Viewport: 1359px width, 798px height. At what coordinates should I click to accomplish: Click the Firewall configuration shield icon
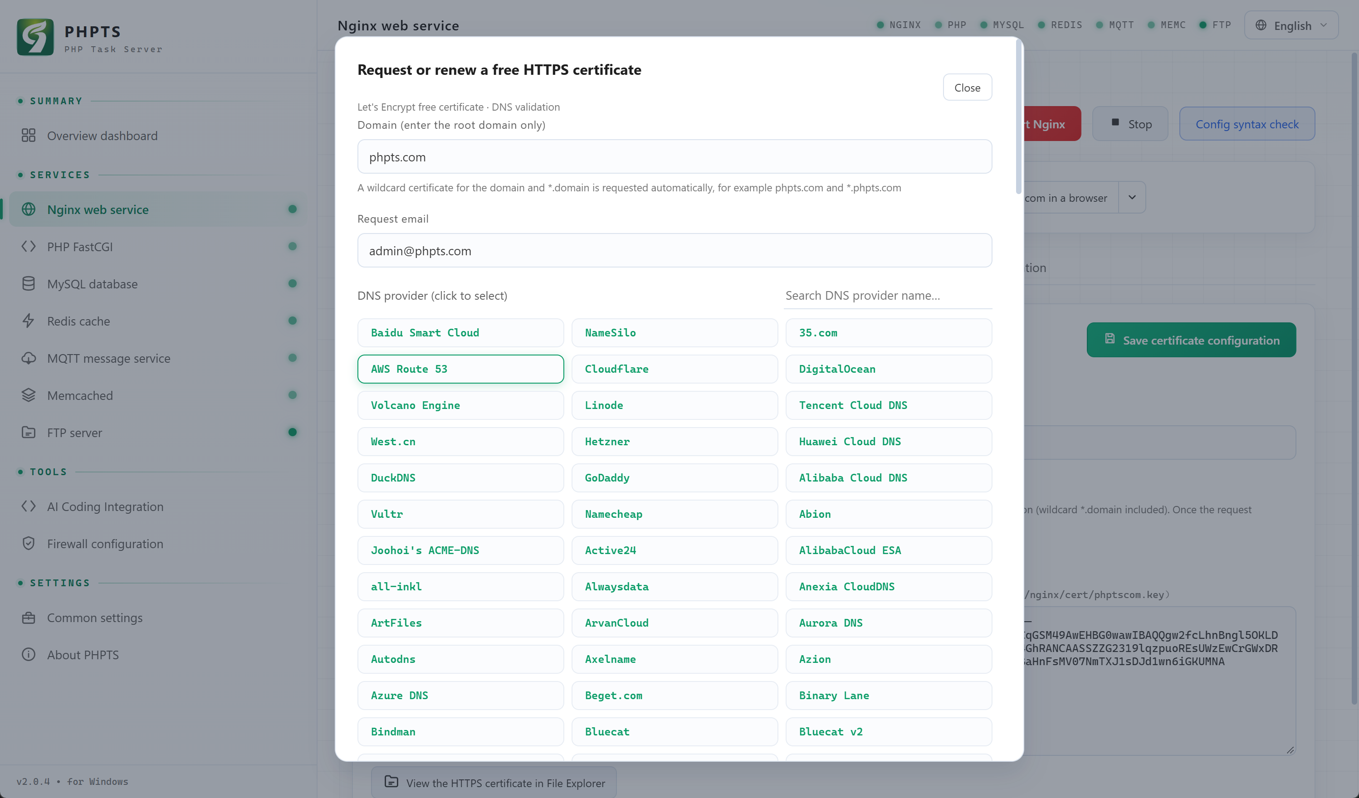(29, 544)
